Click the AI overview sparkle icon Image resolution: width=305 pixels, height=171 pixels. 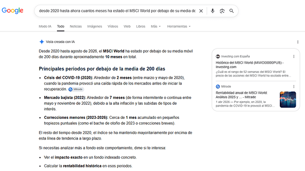pos(42,42)
